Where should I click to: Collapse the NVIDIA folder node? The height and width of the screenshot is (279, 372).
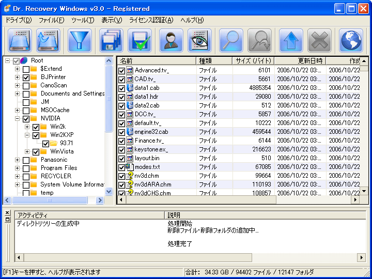[17, 118]
